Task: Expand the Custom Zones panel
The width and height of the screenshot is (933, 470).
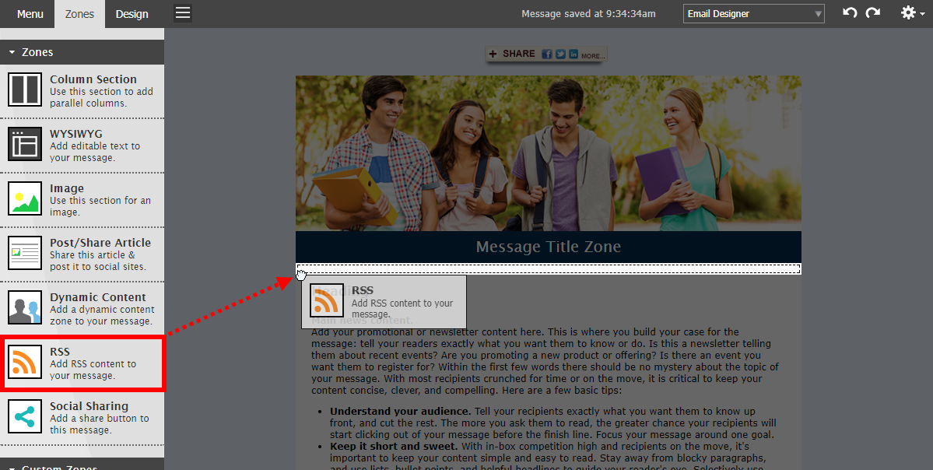Action: pos(82,464)
